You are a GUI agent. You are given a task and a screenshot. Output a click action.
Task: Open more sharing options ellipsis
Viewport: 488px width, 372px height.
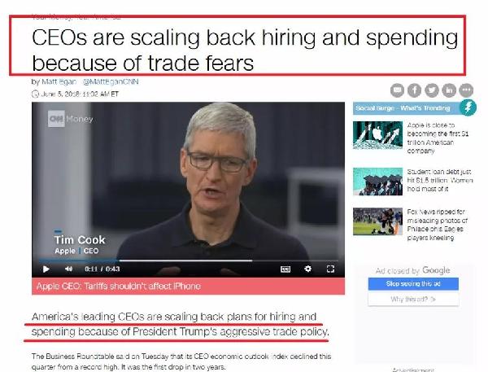click(466, 90)
